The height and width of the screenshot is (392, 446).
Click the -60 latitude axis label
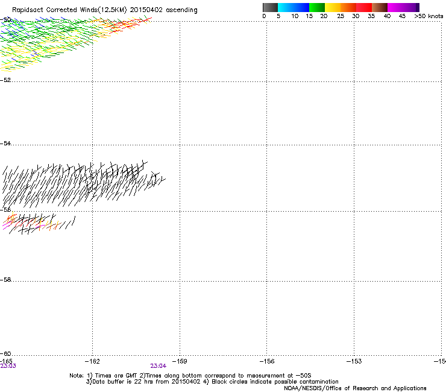pos(5,353)
